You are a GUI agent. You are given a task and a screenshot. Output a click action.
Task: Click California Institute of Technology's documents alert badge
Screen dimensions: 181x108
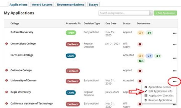pyautogui.click(x=140, y=104)
